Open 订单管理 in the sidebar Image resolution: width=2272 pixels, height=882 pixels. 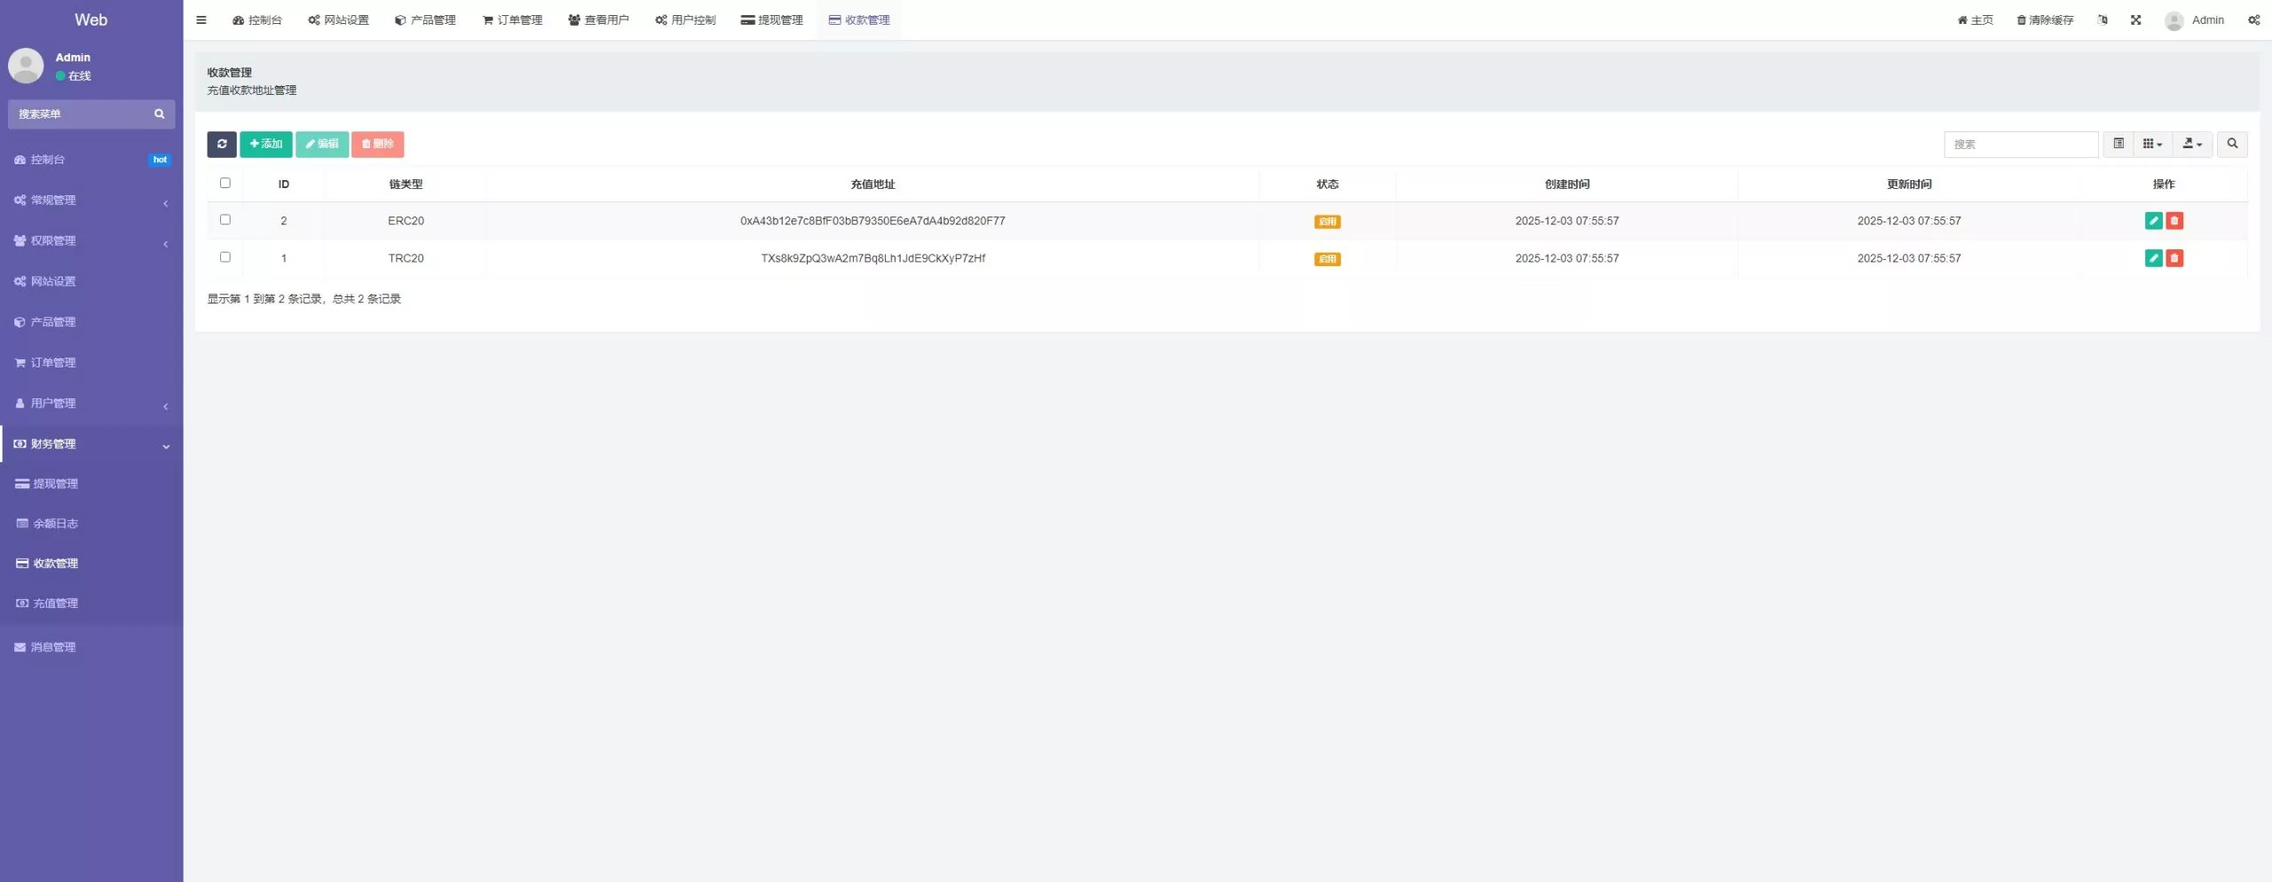click(x=91, y=363)
